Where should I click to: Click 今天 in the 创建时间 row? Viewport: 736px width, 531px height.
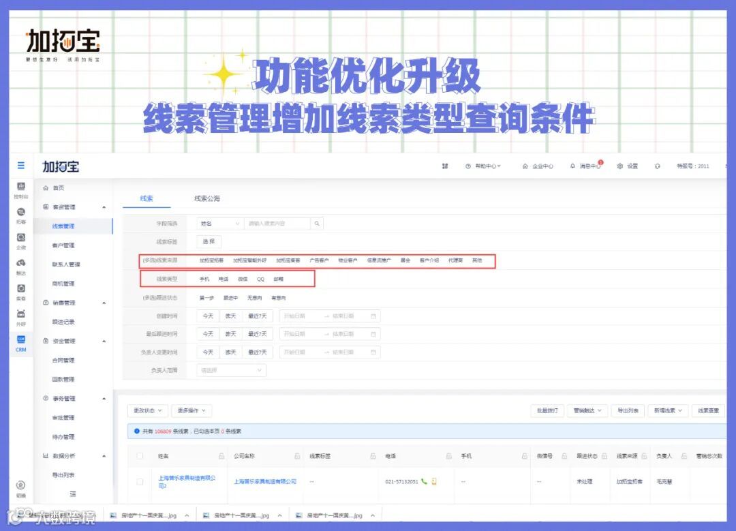point(208,316)
